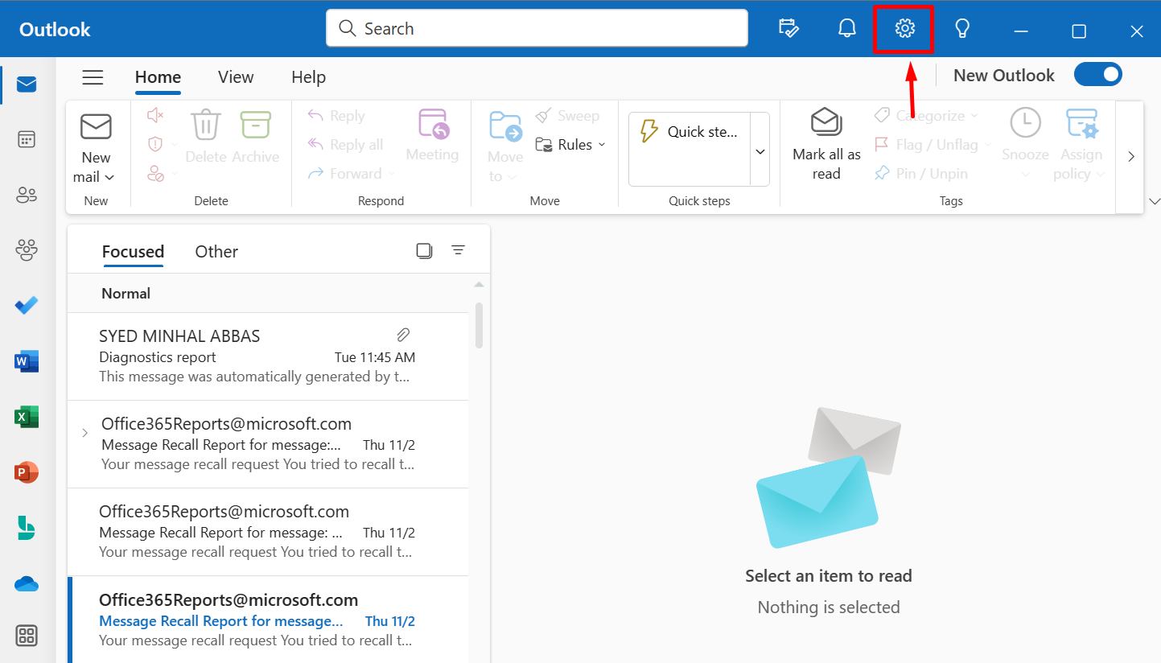Click the New mail button

tap(96, 149)
